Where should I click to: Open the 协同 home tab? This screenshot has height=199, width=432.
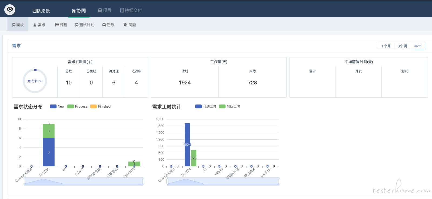(x=79, y=11)
